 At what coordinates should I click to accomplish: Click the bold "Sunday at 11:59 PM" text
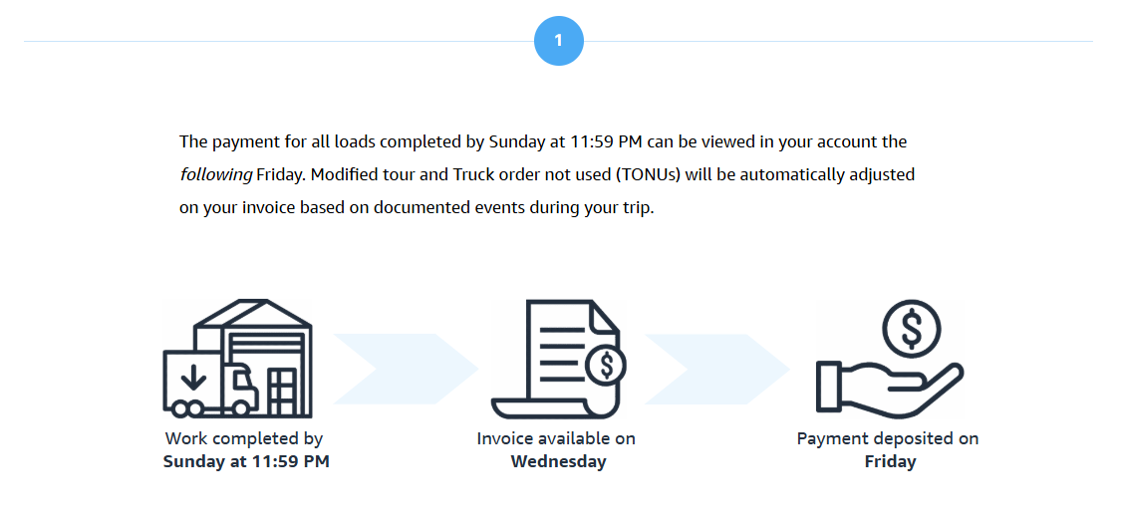pos(246,461)
